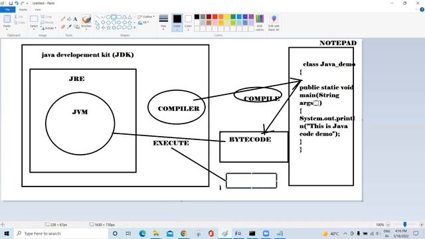Screen dimensions: 425x239
Task: Open Edit with Paint 3D
Action: point(274,23)
